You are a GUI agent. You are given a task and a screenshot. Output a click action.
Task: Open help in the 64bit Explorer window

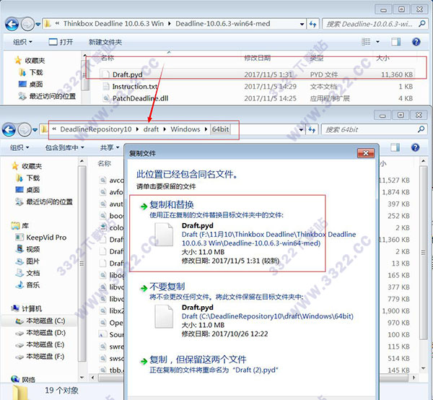[415, 147]
